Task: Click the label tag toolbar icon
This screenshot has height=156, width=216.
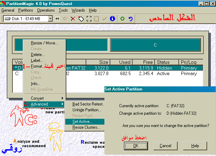Action: pos(81,19)
